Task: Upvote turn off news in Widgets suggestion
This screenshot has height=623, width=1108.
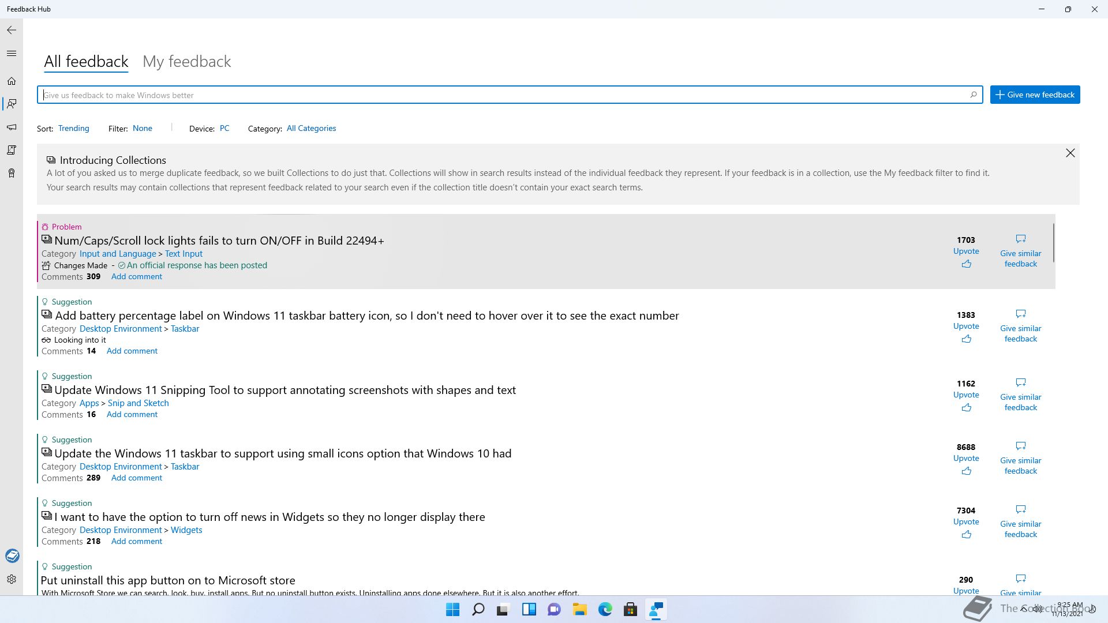Action: pyautogui.click(x=966, y=528)
